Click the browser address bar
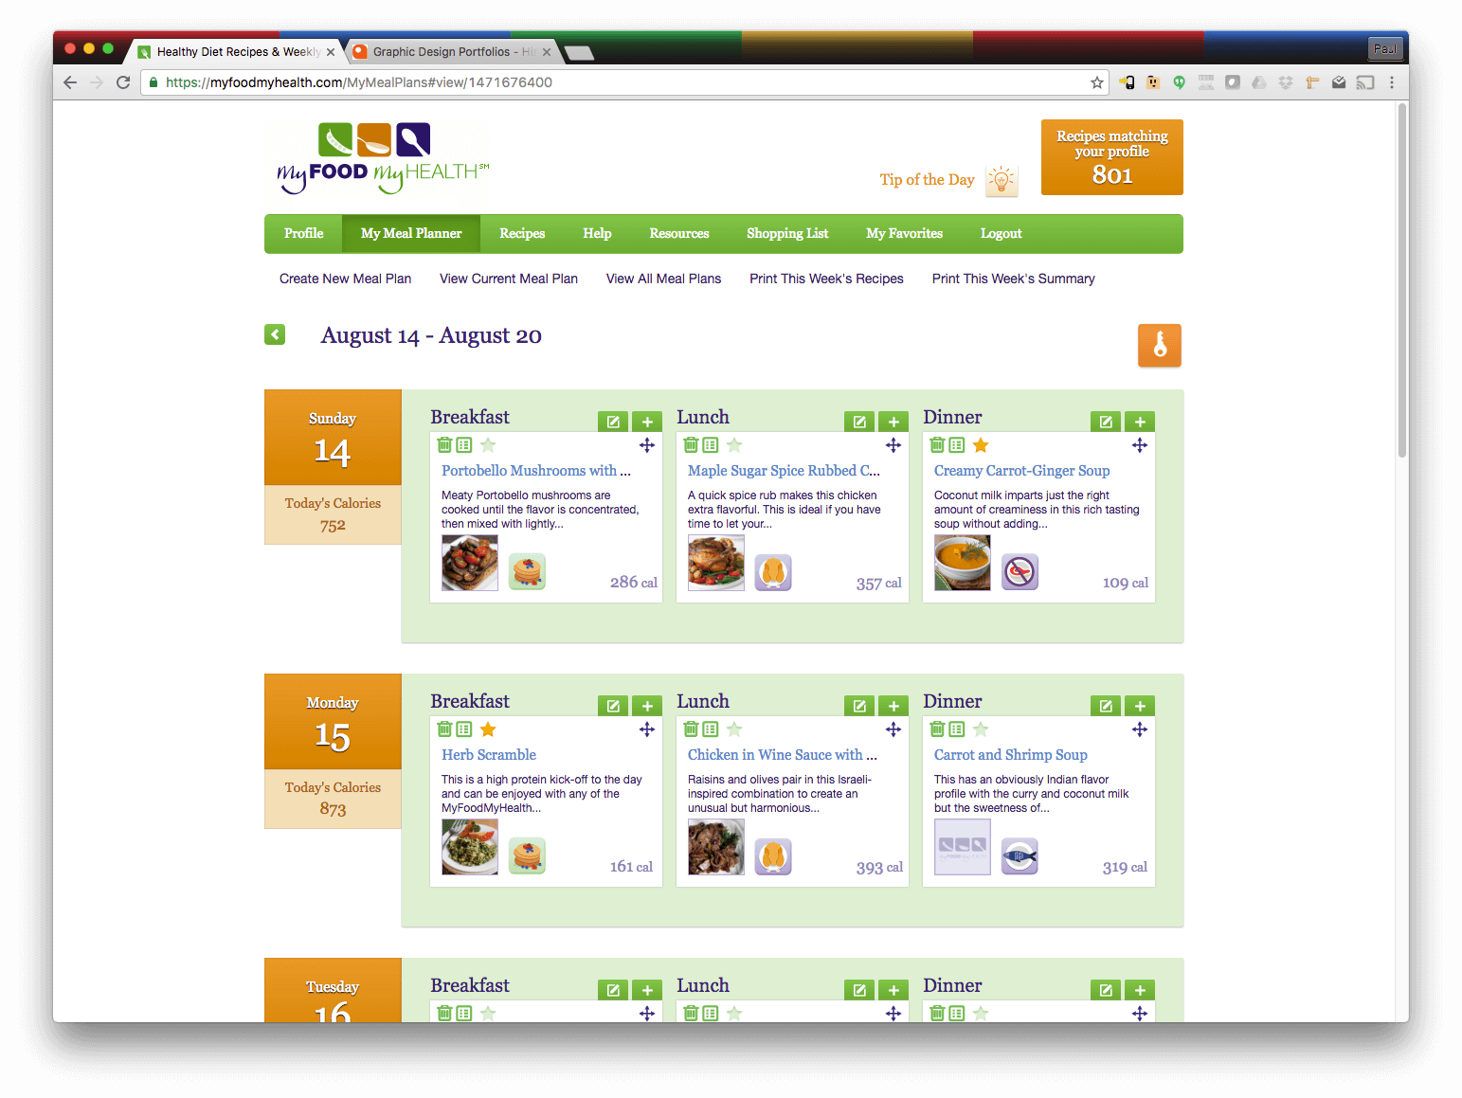The height and width of the screenshot is (1098, 1462). [x=625, y=82]
